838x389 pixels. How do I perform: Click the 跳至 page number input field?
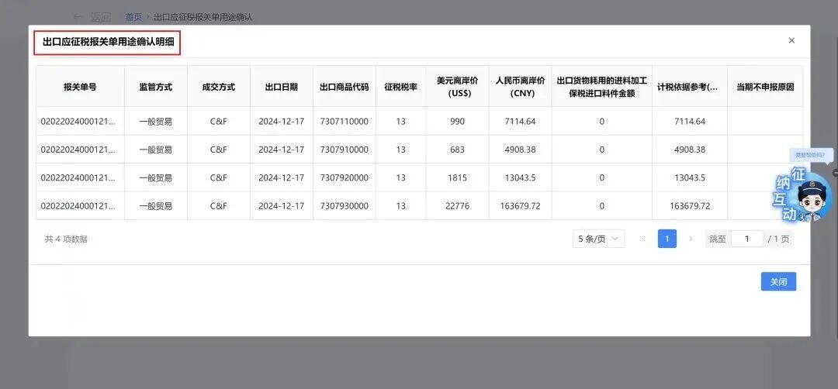[747, 239]
